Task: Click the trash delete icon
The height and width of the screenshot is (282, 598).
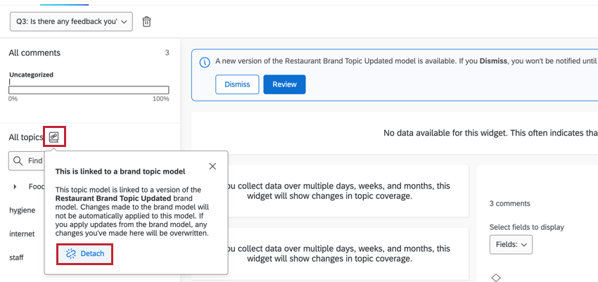Action: click(x=146, y=22)
